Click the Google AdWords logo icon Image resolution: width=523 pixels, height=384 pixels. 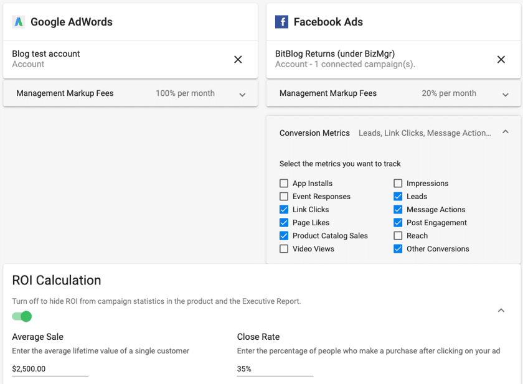(19, 22)
